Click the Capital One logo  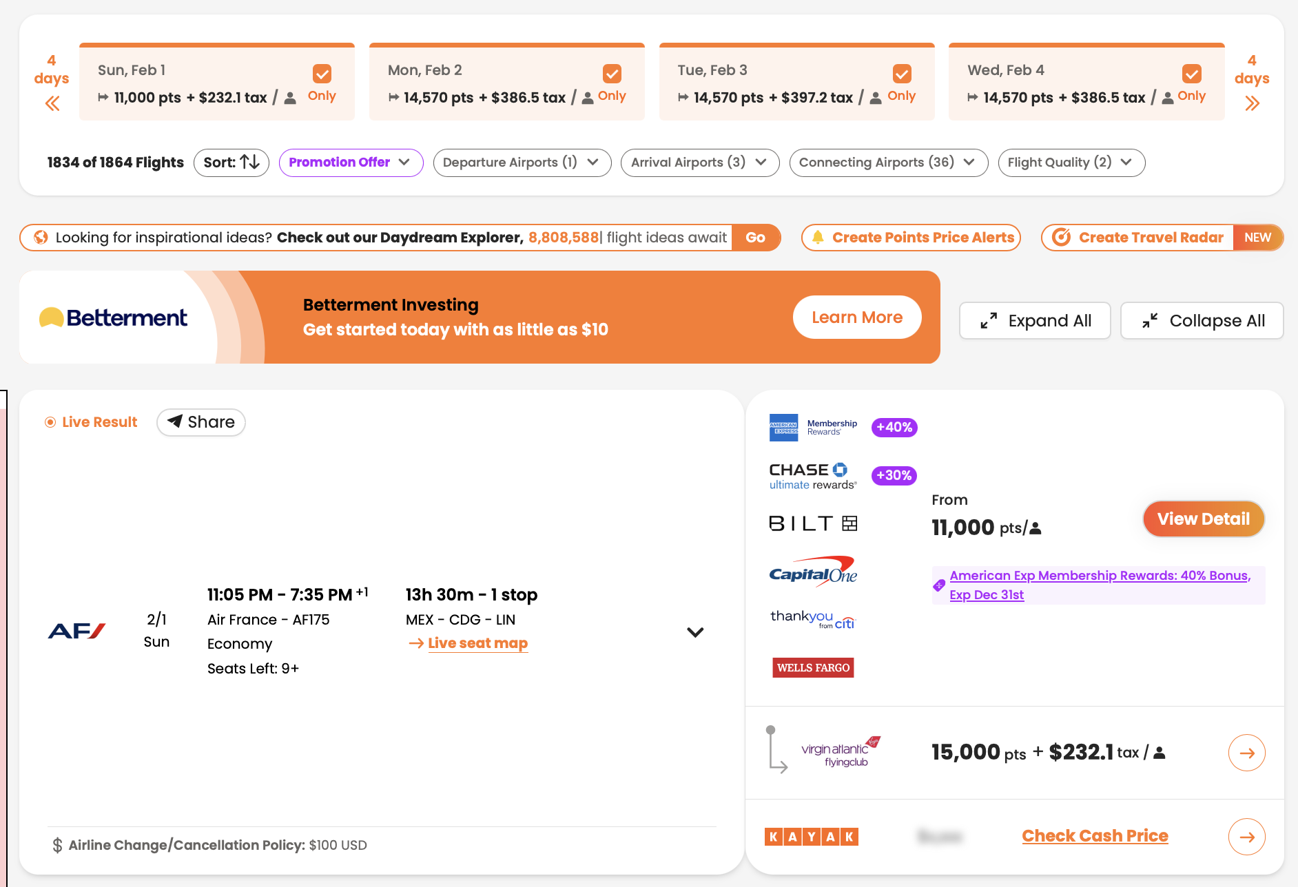[x=813, y=572]
